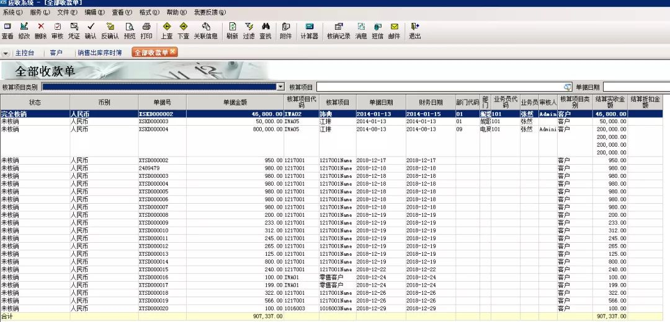Screen dimensions: 670x322
Task: Close the 全部收款单 tab with X
Action: point(172,51)
